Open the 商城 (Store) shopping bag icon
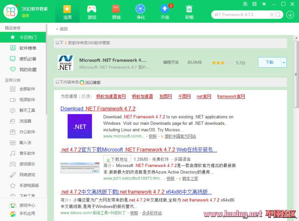Viewport: 299px width, 221px height. pyautogui.click(x=116, y=10)
